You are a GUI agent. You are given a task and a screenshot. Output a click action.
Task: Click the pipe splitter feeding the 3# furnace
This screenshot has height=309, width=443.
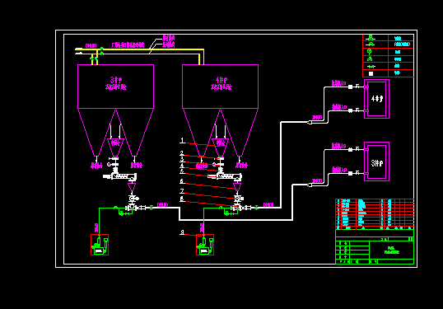tap(310, 185)
